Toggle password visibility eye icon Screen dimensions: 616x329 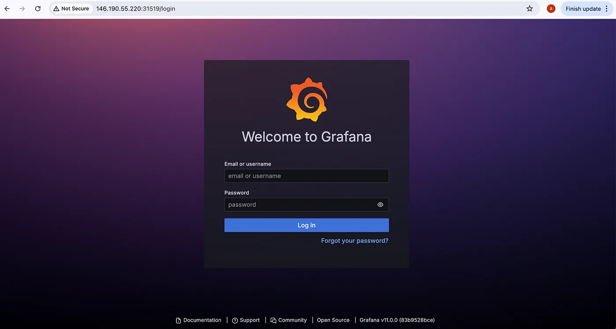tap(381, 205)
